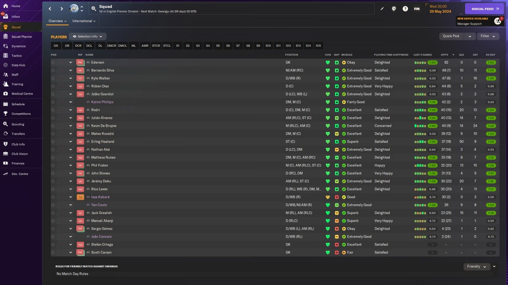Open the Friendly match type dropdown

(x=477, y=266)
